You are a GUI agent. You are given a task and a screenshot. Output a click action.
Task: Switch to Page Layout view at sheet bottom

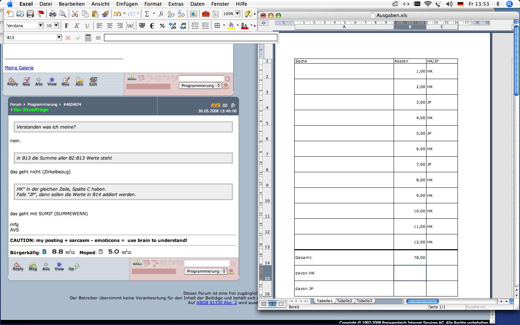click(272, 304)
